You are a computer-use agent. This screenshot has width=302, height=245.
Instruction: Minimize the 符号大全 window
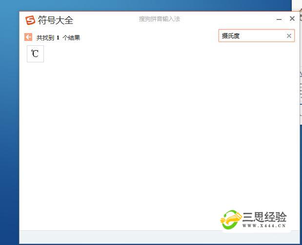pos(279,19)
